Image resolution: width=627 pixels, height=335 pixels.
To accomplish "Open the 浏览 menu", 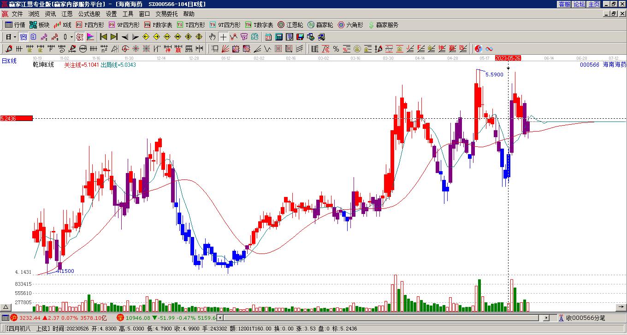I will (x=34, y=14).
